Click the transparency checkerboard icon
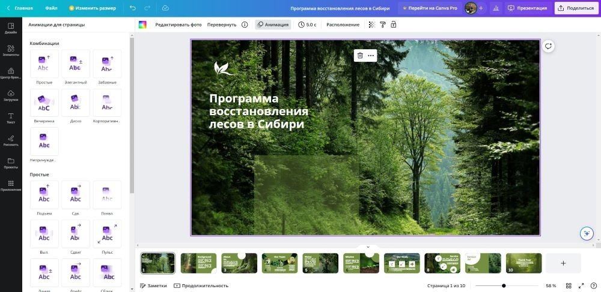 (371, 25)
